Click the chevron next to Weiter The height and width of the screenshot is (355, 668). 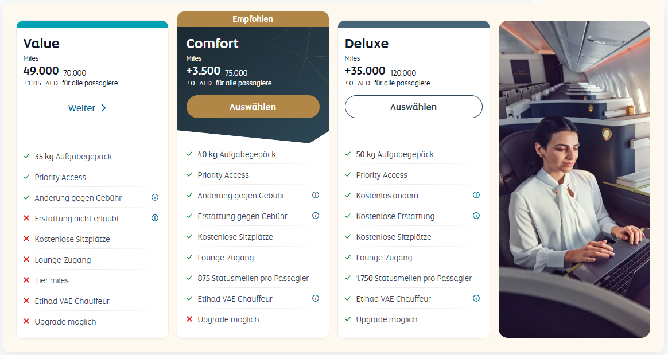[103, 108]
